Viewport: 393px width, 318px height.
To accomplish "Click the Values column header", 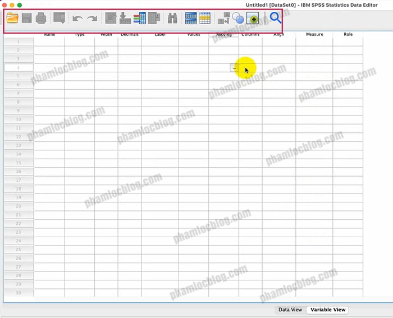I will [194, 35].
